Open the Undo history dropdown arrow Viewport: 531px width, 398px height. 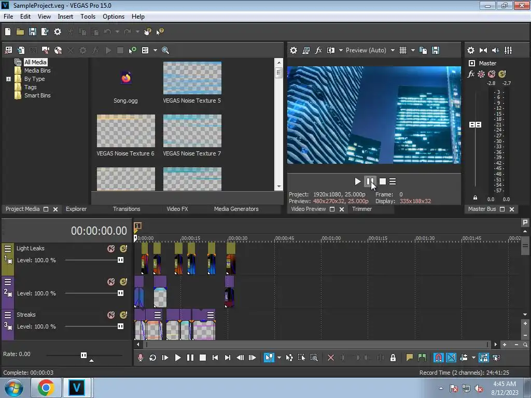pyautogui.click(x=117, y=32)
